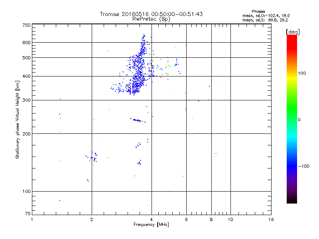The height and width of the screenshot is (239, 319).
Task: Click the x-axis tick label '1'
Action: pos(32,219)
